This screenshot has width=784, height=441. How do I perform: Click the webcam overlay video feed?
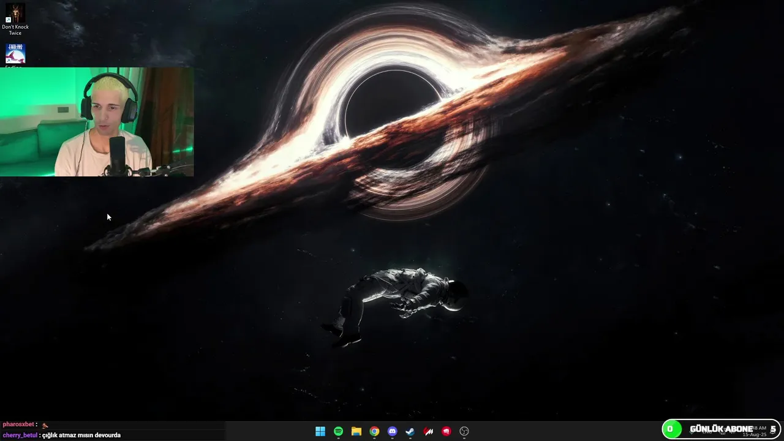tap(97, 122)
